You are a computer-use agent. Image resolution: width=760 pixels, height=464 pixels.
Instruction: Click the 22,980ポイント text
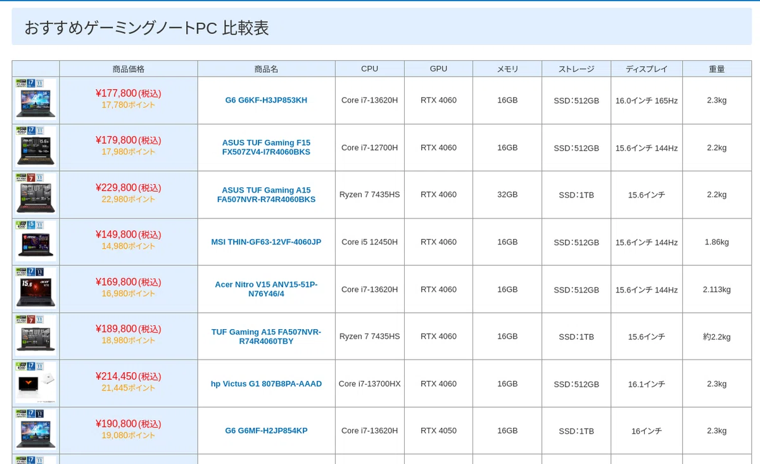(128, 199)
